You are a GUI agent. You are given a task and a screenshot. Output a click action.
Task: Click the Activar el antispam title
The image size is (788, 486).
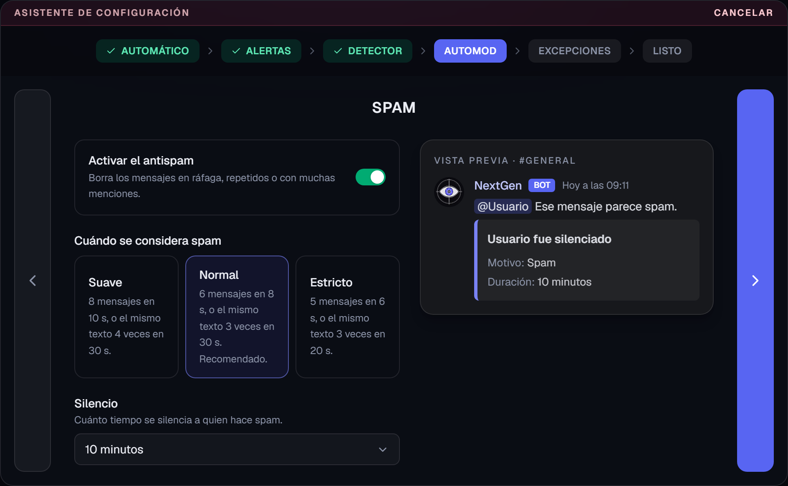tap(141, 160)
